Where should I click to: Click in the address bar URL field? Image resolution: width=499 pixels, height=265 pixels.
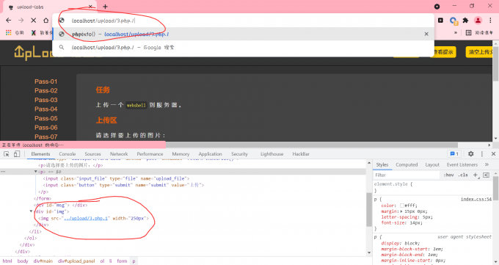[244, 21]
